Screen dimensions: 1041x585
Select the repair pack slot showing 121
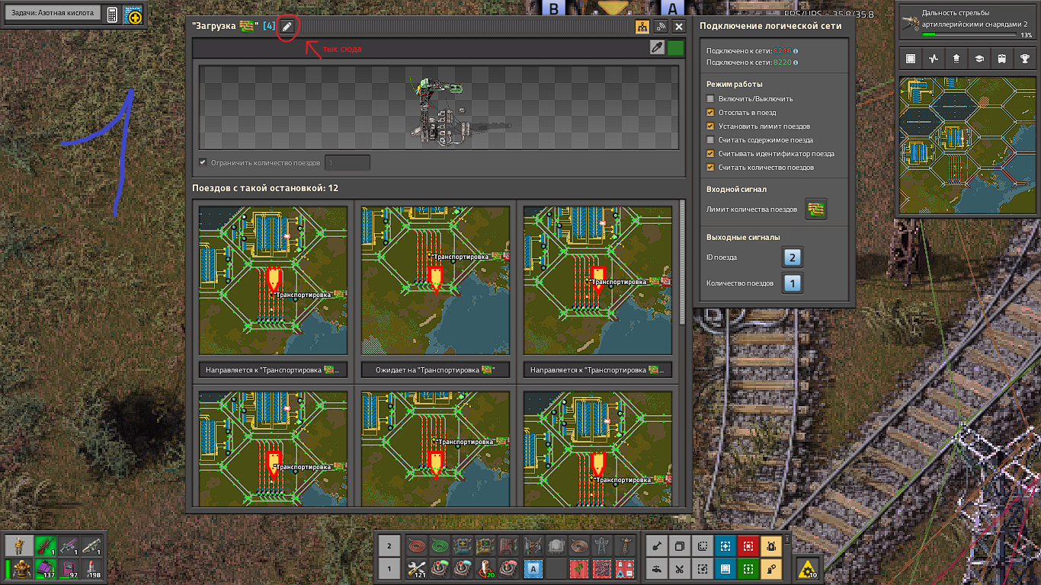click(x=416, y=568)
